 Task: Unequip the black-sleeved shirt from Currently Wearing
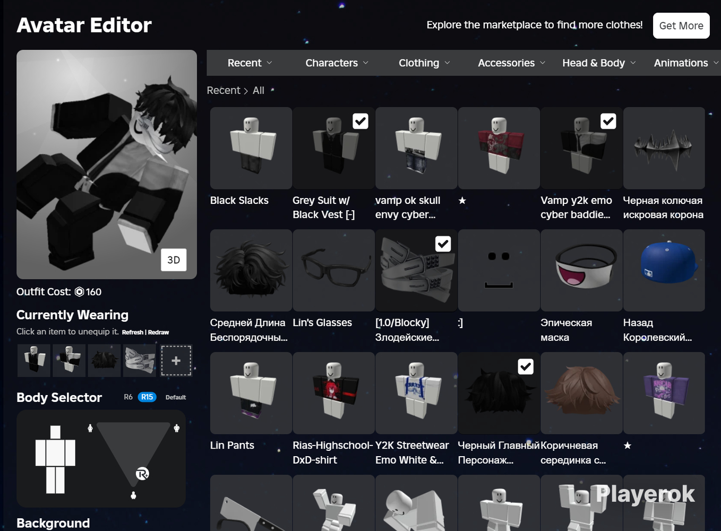69,361
